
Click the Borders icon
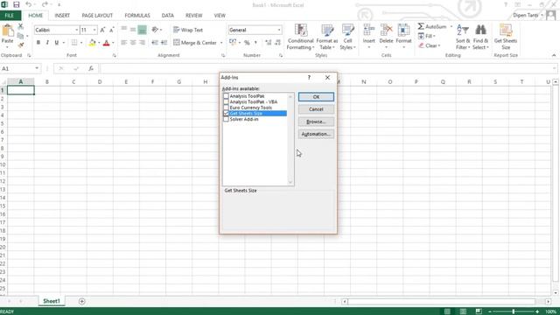pos(73,43)
